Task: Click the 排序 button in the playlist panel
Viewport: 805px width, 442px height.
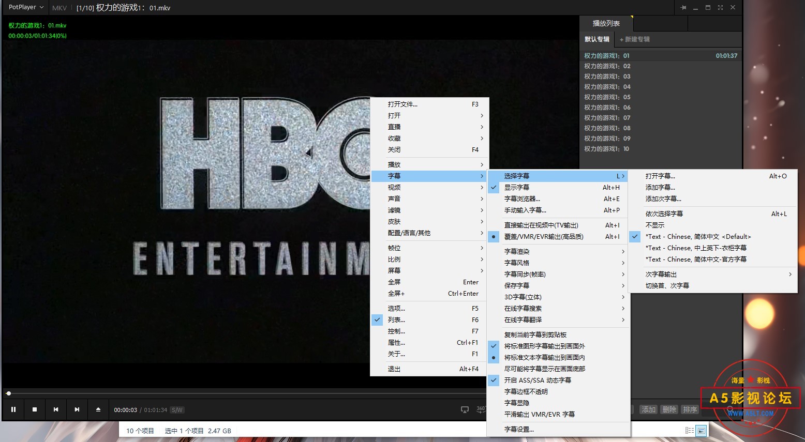Action: [x=690, y=409]
